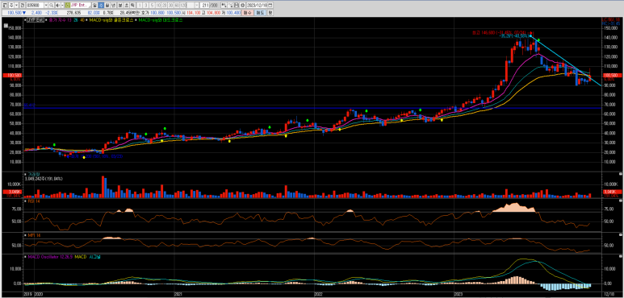
Task: Click the small square icon above the 150,000 price-axis label
Action: pyautogui.click(x=6, y=26)
